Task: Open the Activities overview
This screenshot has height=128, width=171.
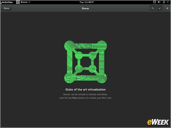Action: pos(7,2)
